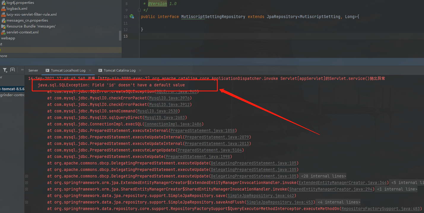Image resolution: width=424 pixels, height=213 pixels.
Task: Click the Spring bean gutter icon on line 10
Action: point(132,17)
